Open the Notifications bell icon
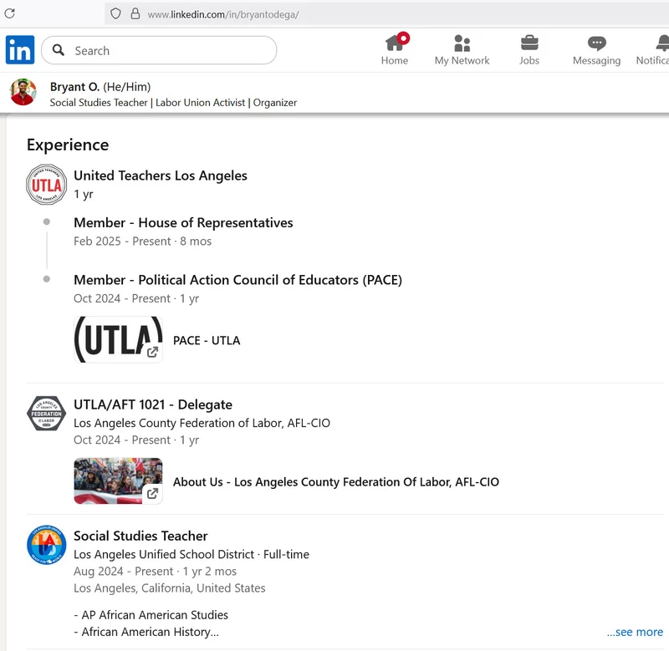Screen dimensions: 669x651 pos(661,43)
